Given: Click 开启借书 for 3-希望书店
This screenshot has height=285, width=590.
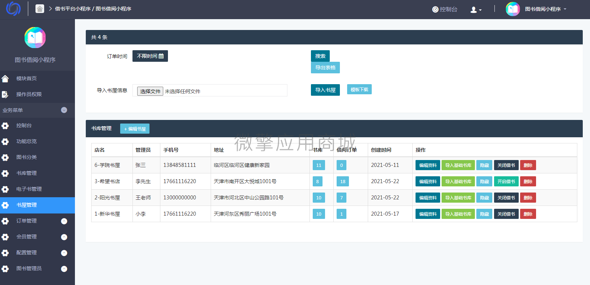Looking at the screenshot, I should (506, 181).
